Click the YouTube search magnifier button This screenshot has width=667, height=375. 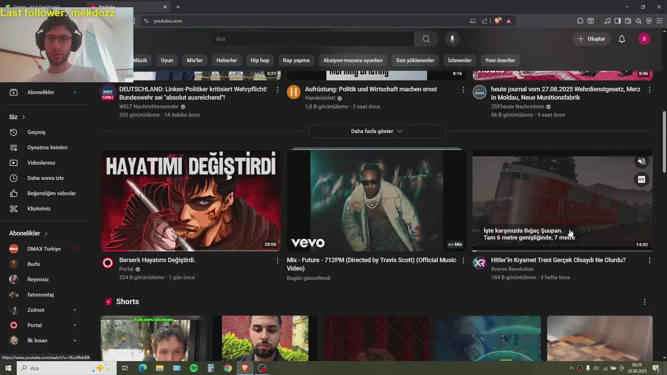coord(426,39)
